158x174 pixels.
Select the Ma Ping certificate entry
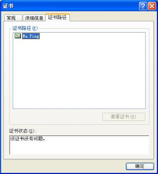pyautogui.click(x=27, y=36)
